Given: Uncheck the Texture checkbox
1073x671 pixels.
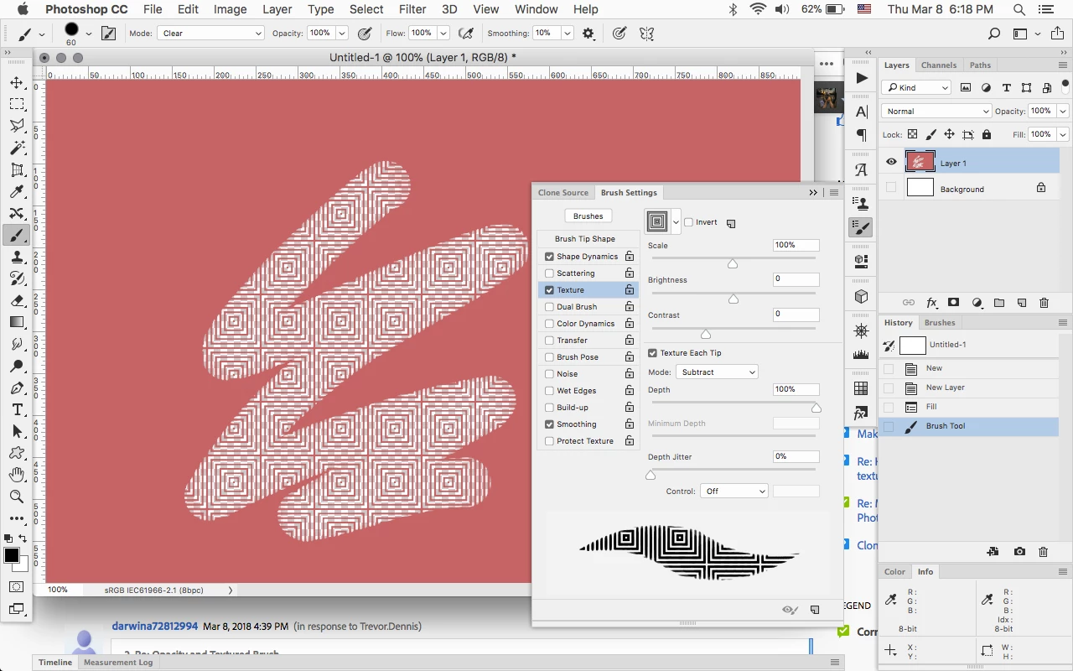Looking at the screenshot, I should click(550, 290).
